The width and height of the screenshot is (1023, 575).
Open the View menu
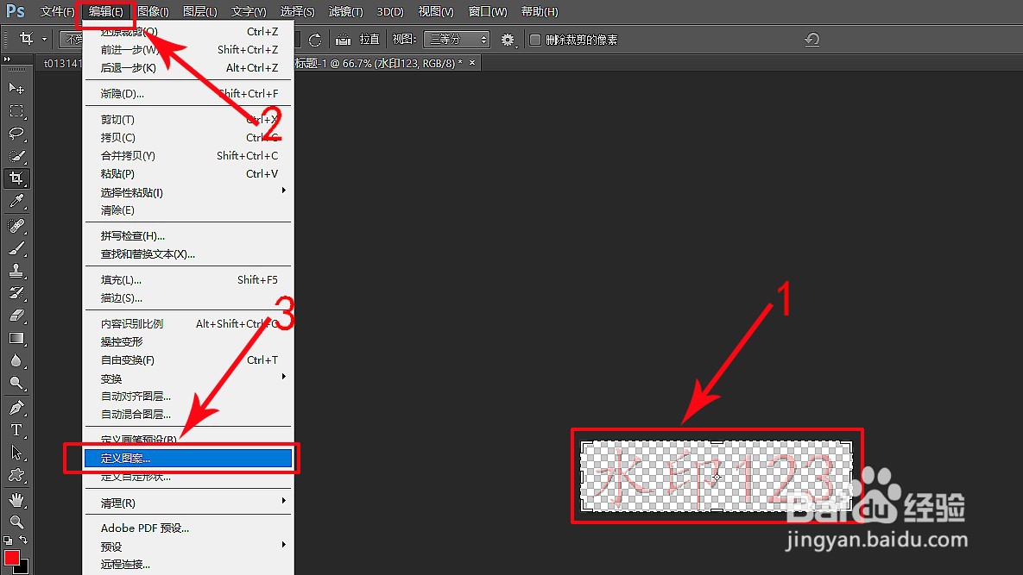tap(436, 12)
